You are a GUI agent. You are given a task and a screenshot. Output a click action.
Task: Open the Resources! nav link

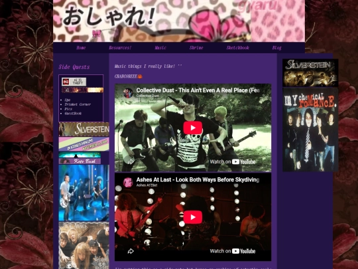click(x=120, y=48)
